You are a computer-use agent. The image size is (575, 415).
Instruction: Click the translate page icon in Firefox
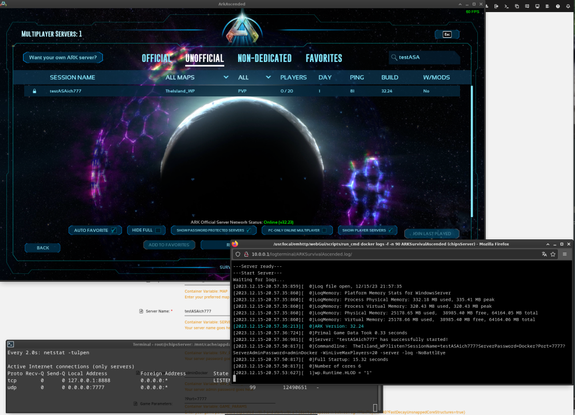pos(544,254)
